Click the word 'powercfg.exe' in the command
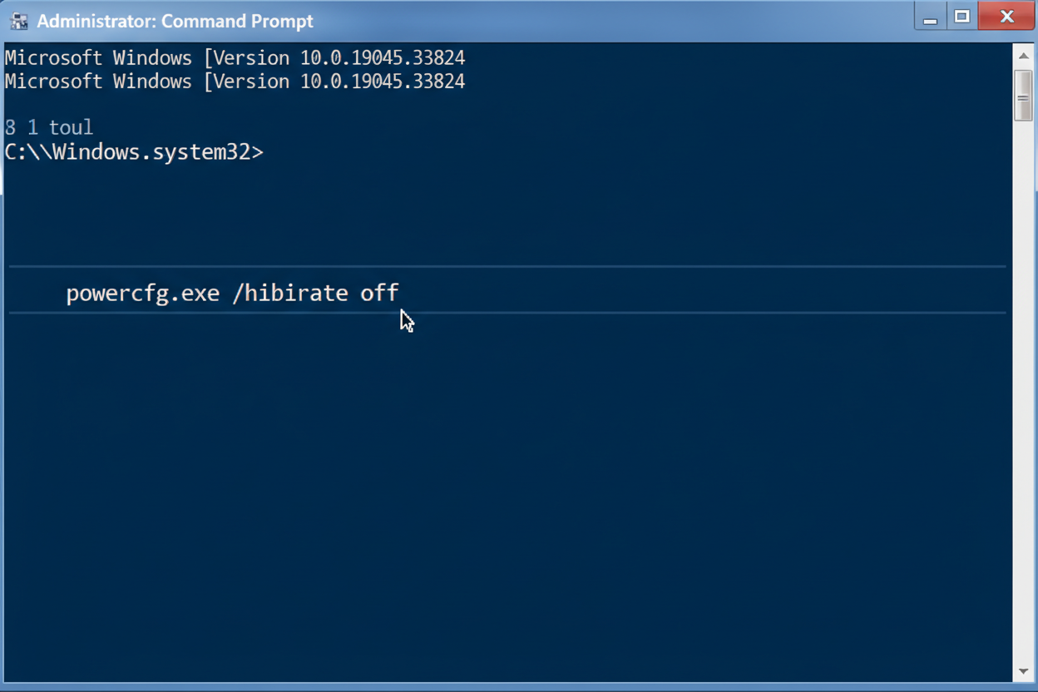The image size is (1038, 692). [x=142, y=293]
